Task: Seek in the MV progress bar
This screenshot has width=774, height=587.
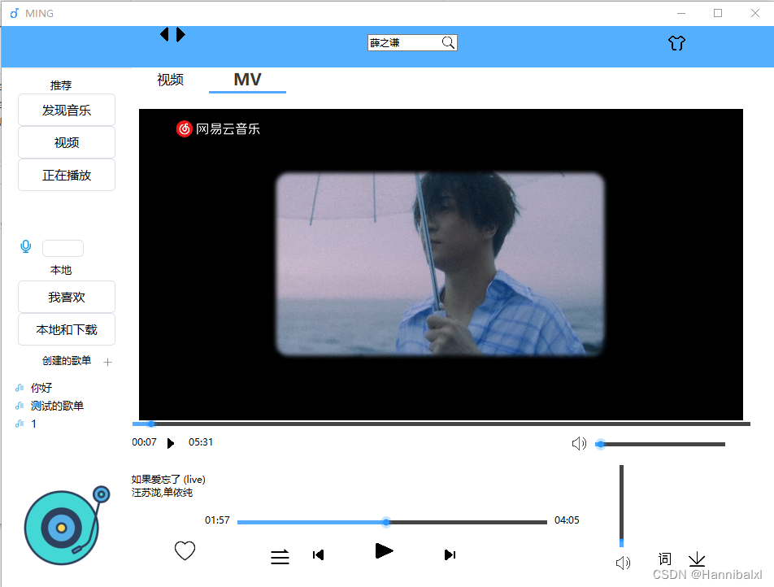Action: click(x=441, y=424)
